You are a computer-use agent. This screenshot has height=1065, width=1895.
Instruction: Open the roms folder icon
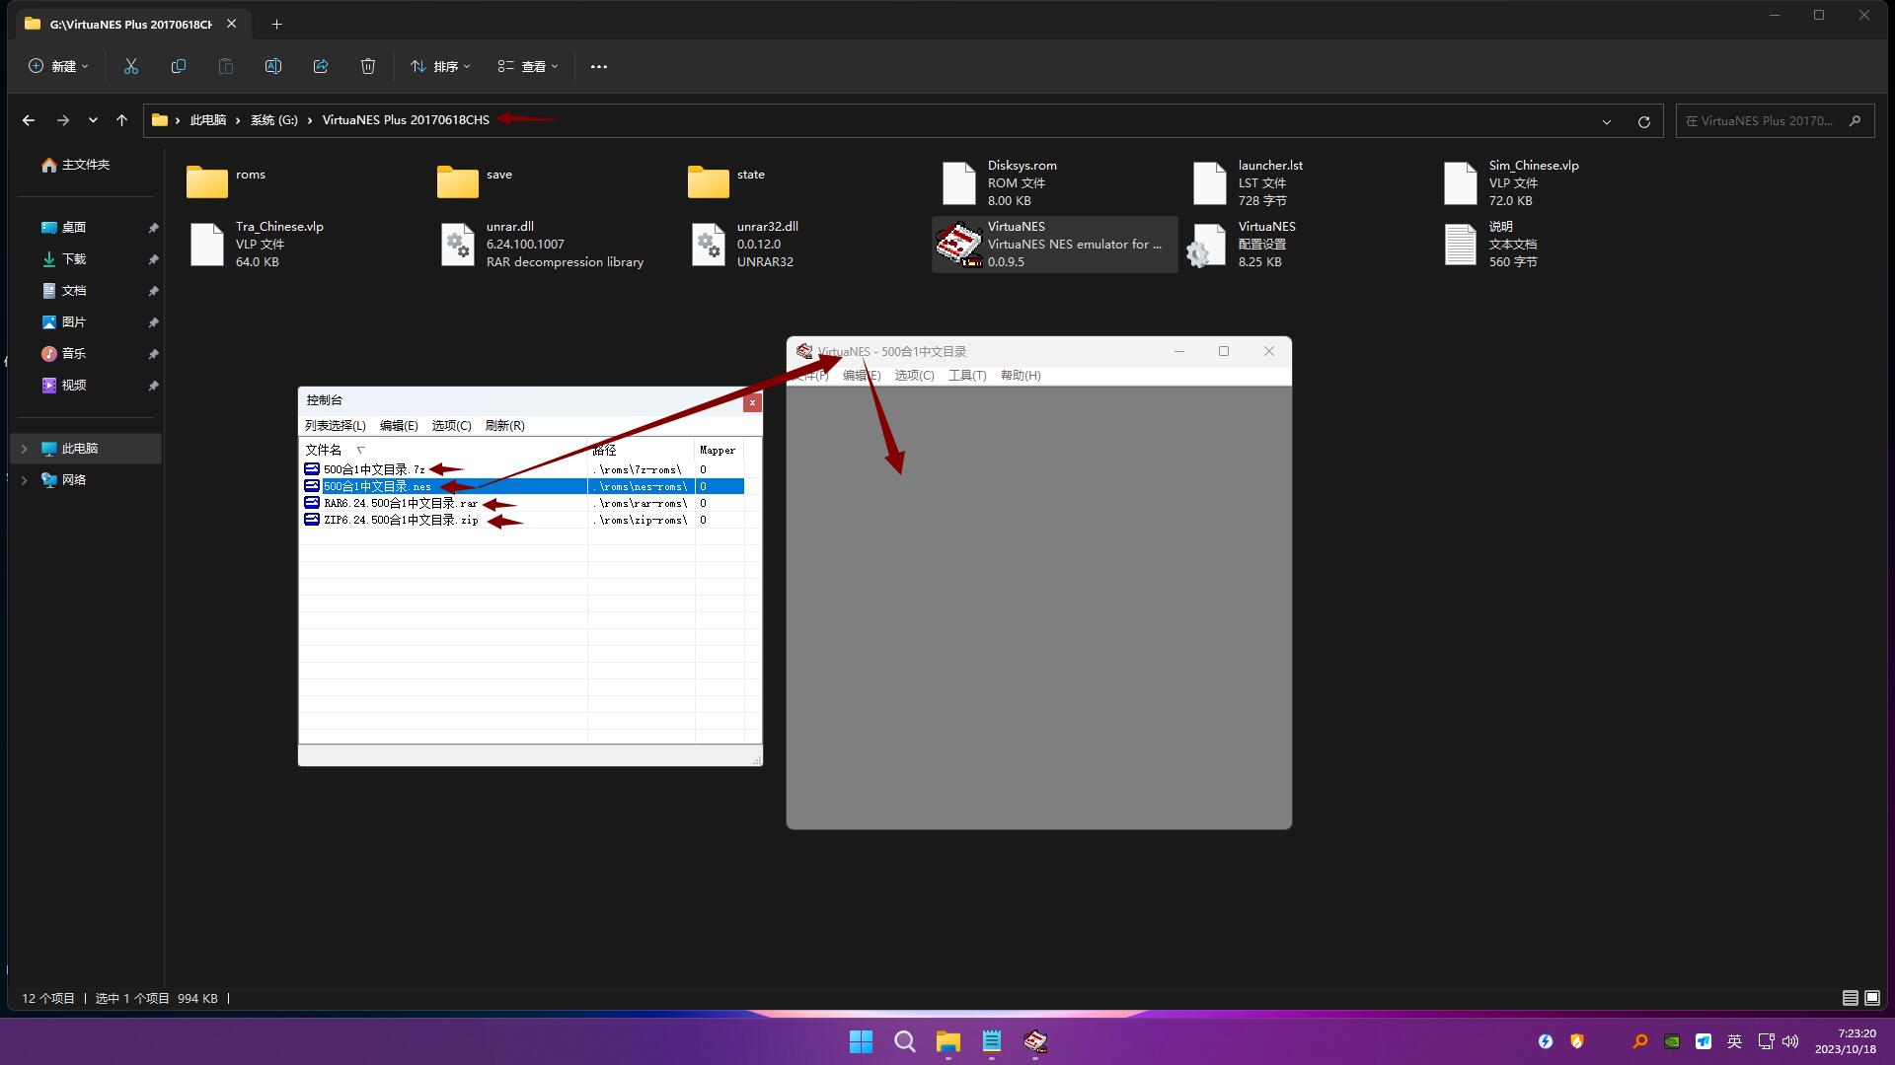tap(207, 181)
